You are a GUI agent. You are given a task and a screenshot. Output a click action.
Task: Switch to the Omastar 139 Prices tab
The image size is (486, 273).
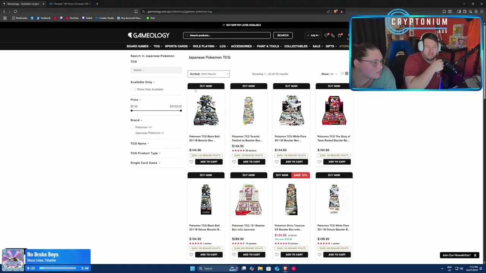coord(71,4)
